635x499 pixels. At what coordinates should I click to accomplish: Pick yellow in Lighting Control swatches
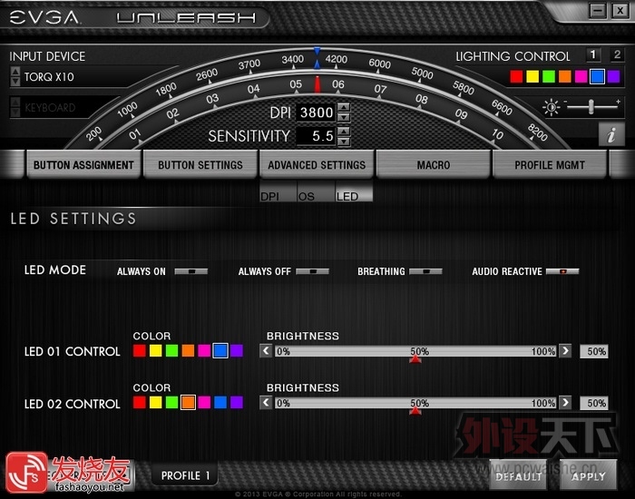point(532,76)
